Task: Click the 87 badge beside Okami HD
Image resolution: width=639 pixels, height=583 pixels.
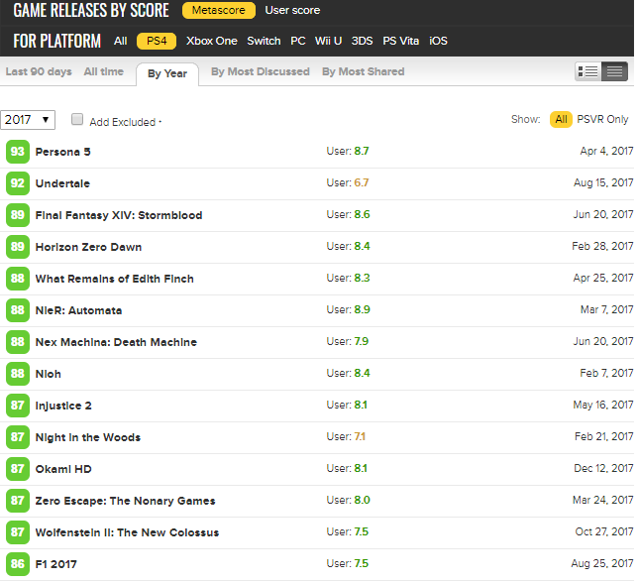Action: [18, 469]
